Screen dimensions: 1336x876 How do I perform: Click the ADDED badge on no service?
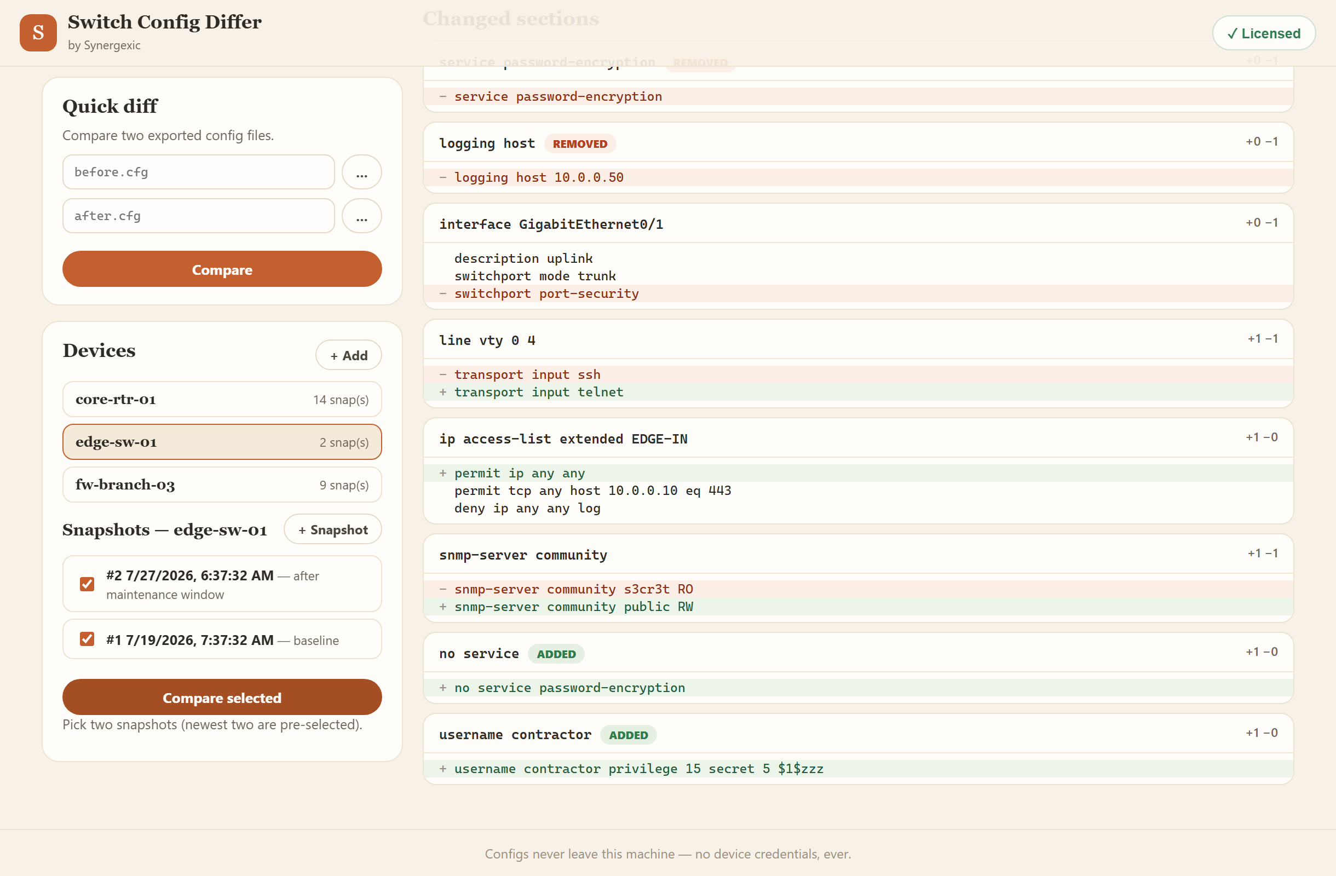pos(556,654)
